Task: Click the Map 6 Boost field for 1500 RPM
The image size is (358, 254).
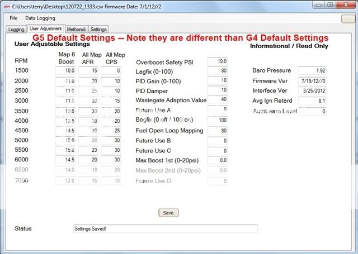Action: 67,71
